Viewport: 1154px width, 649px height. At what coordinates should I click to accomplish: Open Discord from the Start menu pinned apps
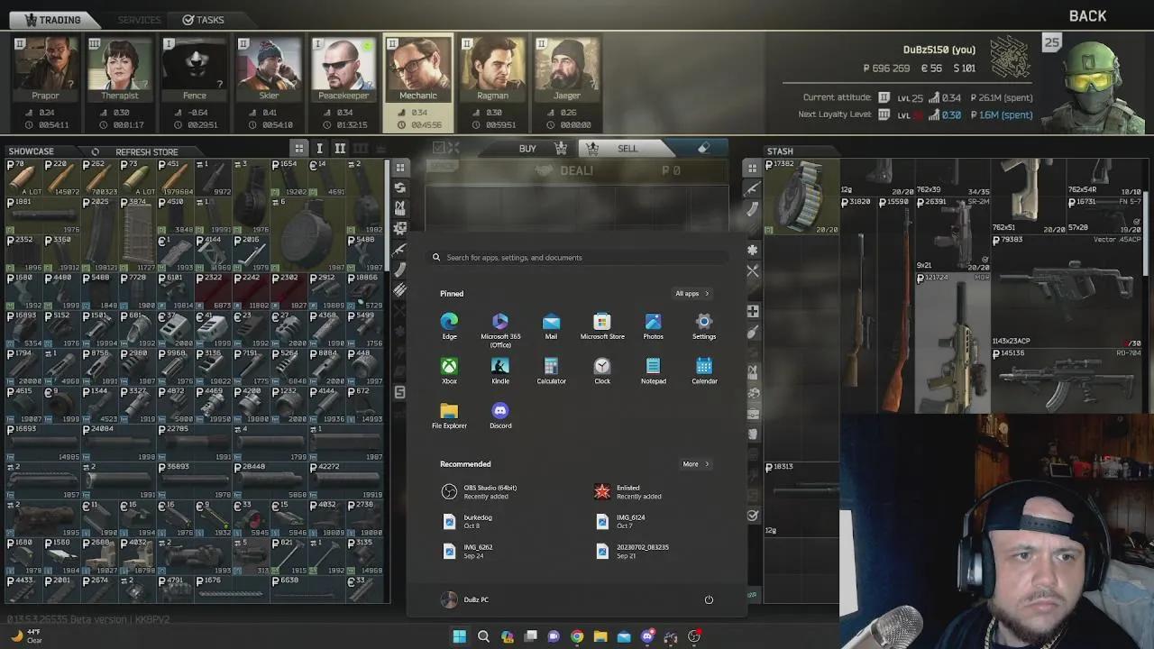[500, 413]
